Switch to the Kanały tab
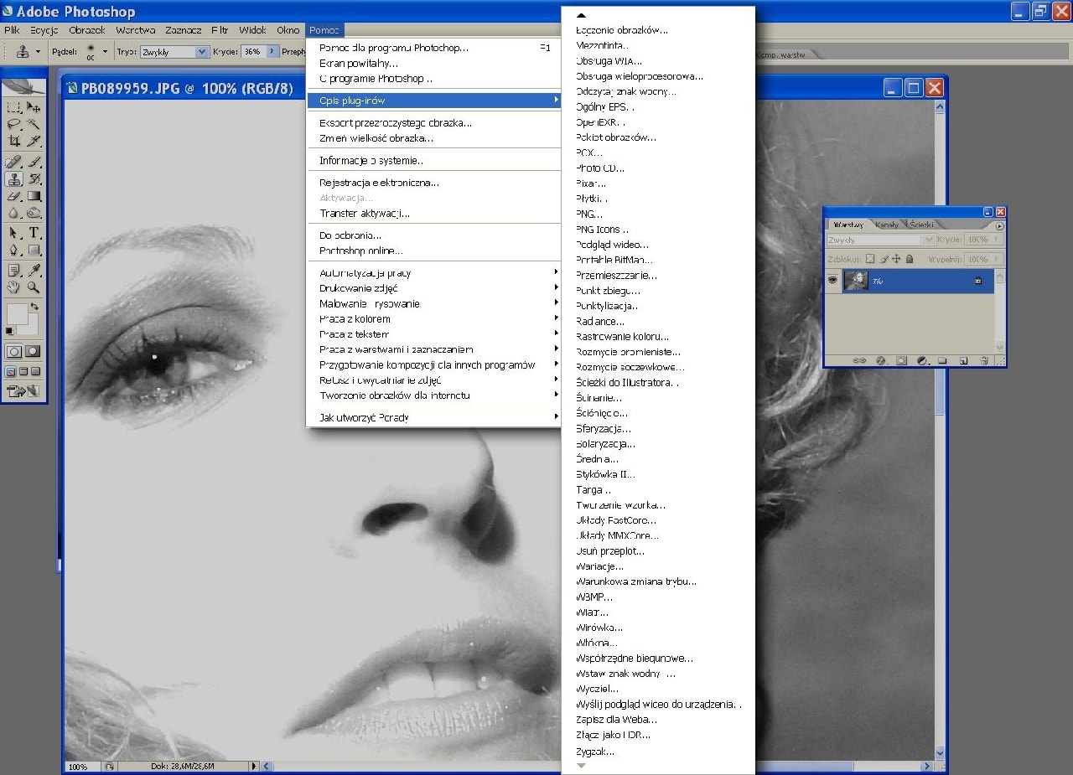The width and height of the screenshot is (1073, 775). coord(886,225)
